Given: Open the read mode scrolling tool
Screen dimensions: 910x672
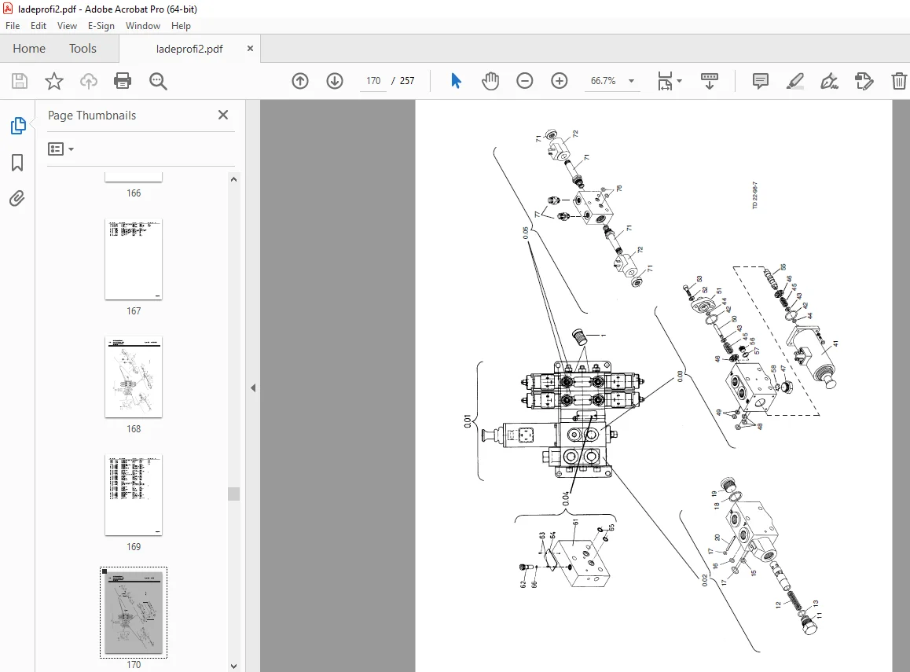Looking at the screenshot, I should [709, 81].
